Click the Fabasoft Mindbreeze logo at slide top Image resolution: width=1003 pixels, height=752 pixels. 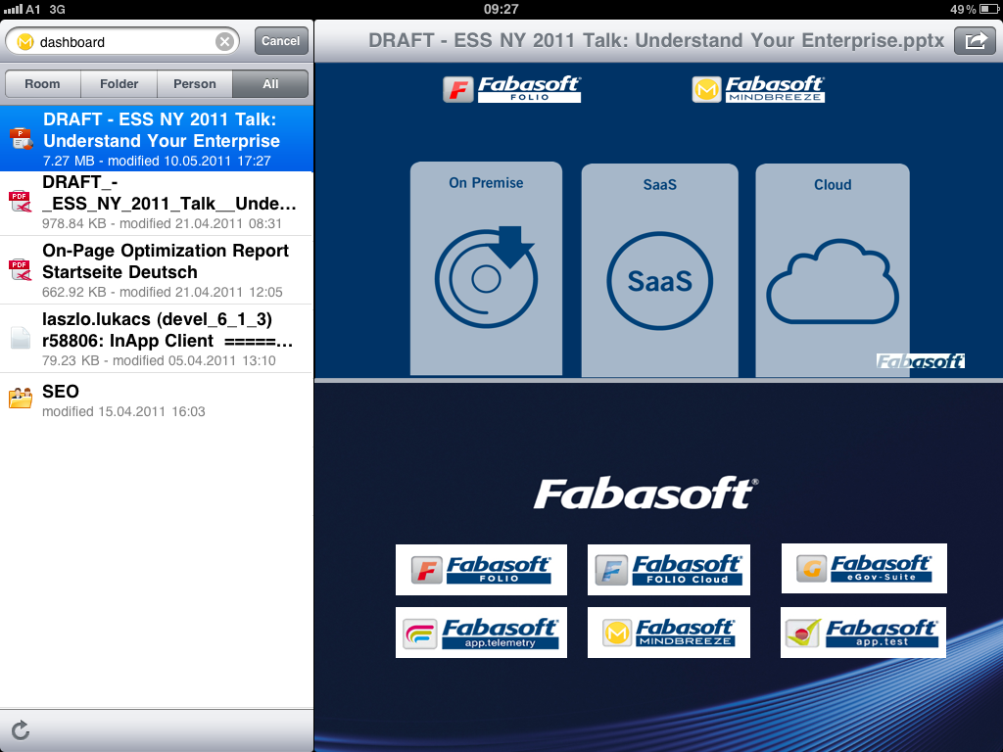(759, 89)
